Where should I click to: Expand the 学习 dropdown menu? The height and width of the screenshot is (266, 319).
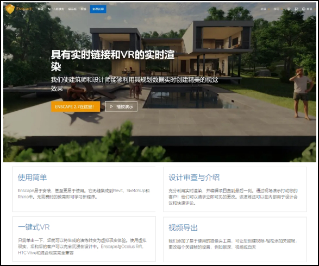(x=278, y=9)
